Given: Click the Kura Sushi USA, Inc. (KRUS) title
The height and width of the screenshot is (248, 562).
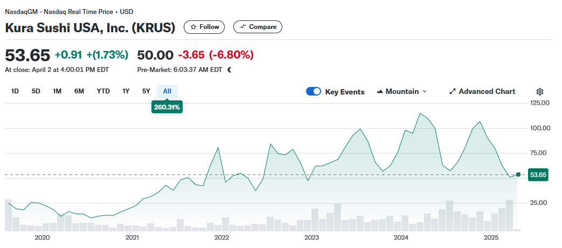Looking at the screenshot, I should click(90, 28).
